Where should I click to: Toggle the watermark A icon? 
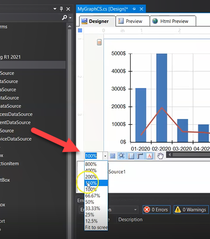(x=149, y=156)
